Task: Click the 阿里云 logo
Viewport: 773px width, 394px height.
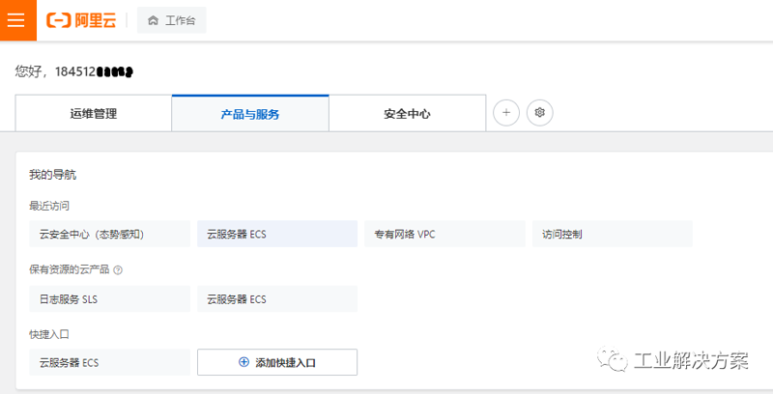Action: [81, 20]
